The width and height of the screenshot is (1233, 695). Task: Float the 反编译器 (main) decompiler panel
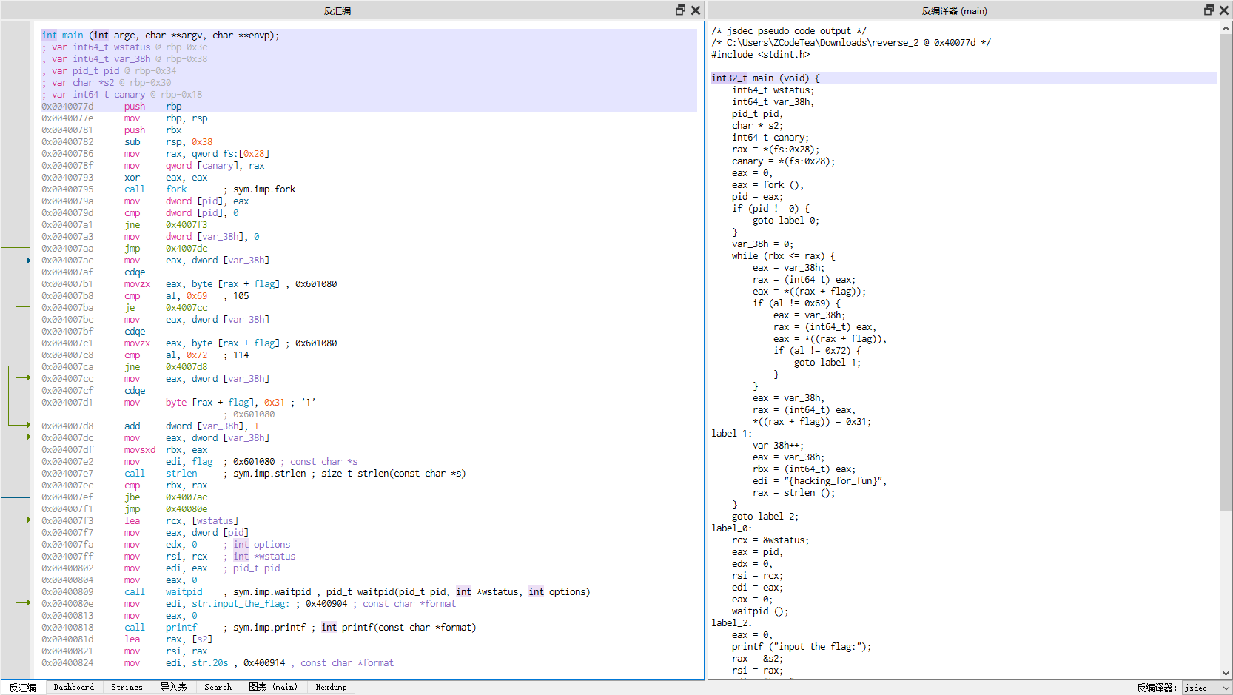coord(1209,10)
